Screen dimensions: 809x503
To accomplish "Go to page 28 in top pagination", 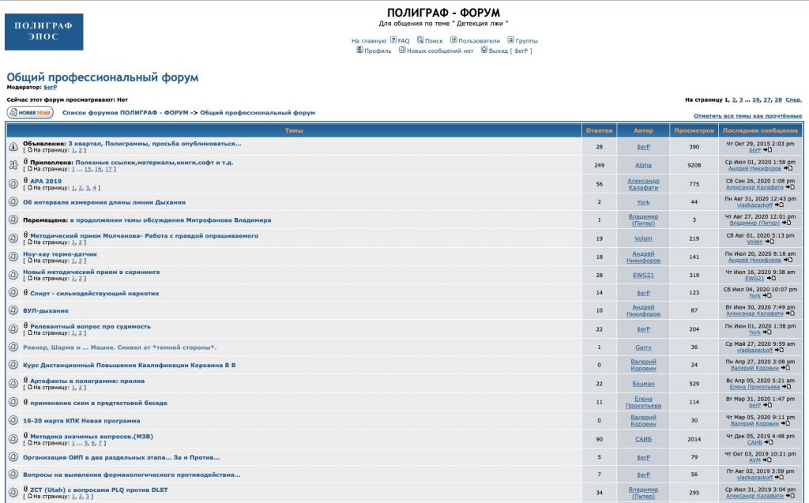I will [x=778, y=99].
